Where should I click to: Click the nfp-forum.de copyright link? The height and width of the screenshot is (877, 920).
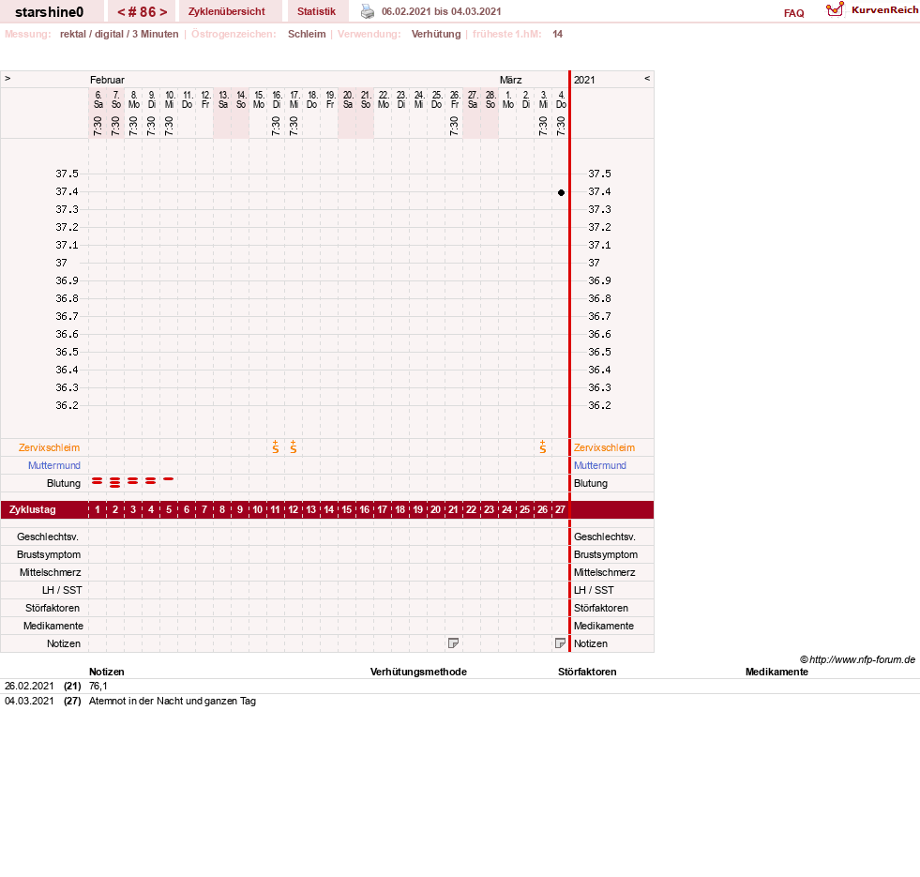[857, 659]
